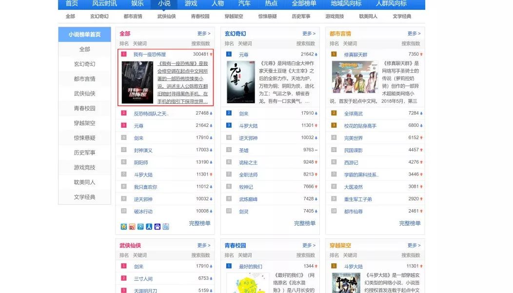
Task: Click the up arrow beside 修真聊天群 index
Action: 421,54
